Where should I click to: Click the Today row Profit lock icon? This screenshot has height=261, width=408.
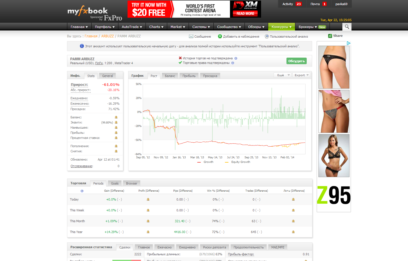tap(148, 199)
